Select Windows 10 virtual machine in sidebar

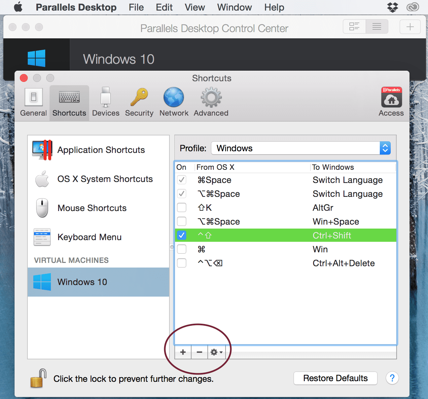[x=98, y=282]
